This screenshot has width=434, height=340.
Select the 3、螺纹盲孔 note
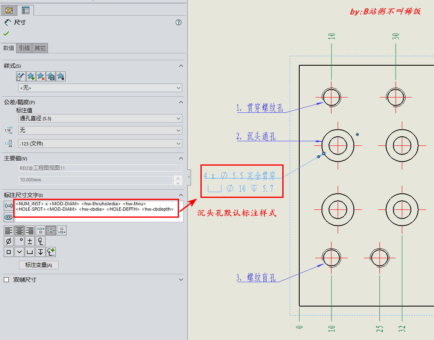point(256,278)
